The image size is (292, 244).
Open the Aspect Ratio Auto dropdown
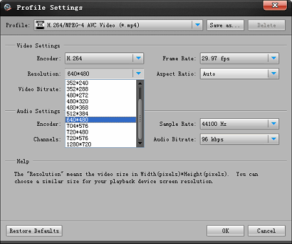[274, 74]
